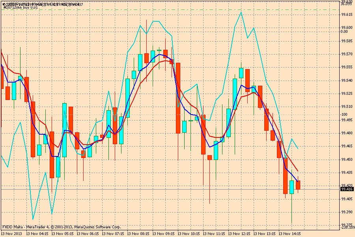Click the '-100' indicator level label
The image size is (355, 237).
pyautogui.click(x=344, y=115)
